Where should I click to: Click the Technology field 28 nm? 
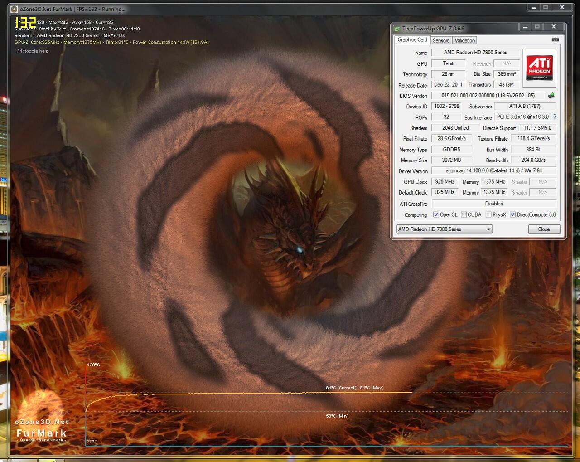449,74
